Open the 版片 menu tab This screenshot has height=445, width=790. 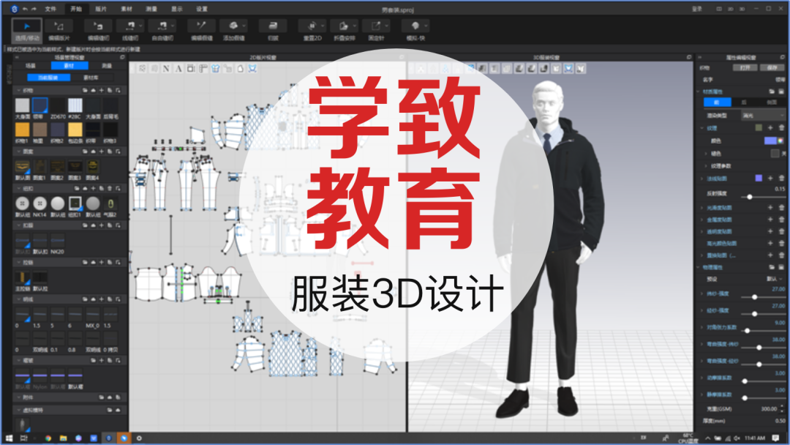point(100,9)
